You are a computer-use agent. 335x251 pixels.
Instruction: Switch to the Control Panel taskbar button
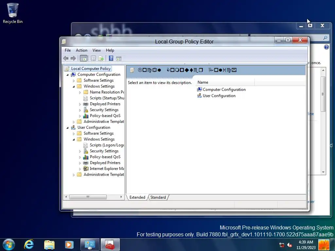90,244
